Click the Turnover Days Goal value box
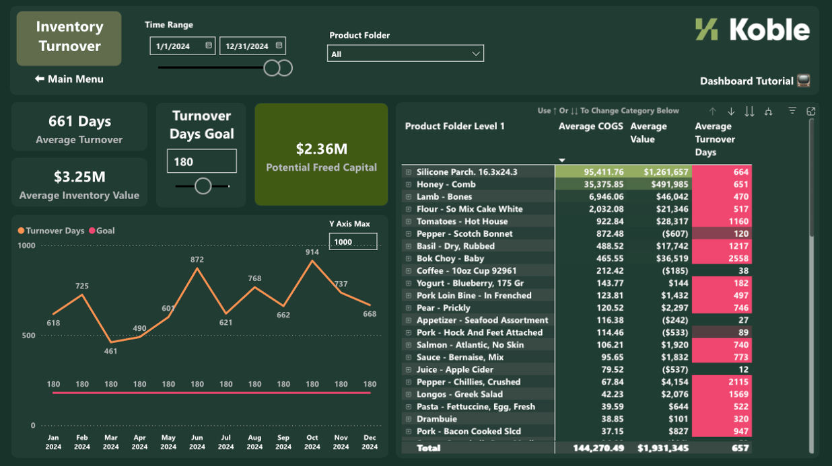 (202, 161)
